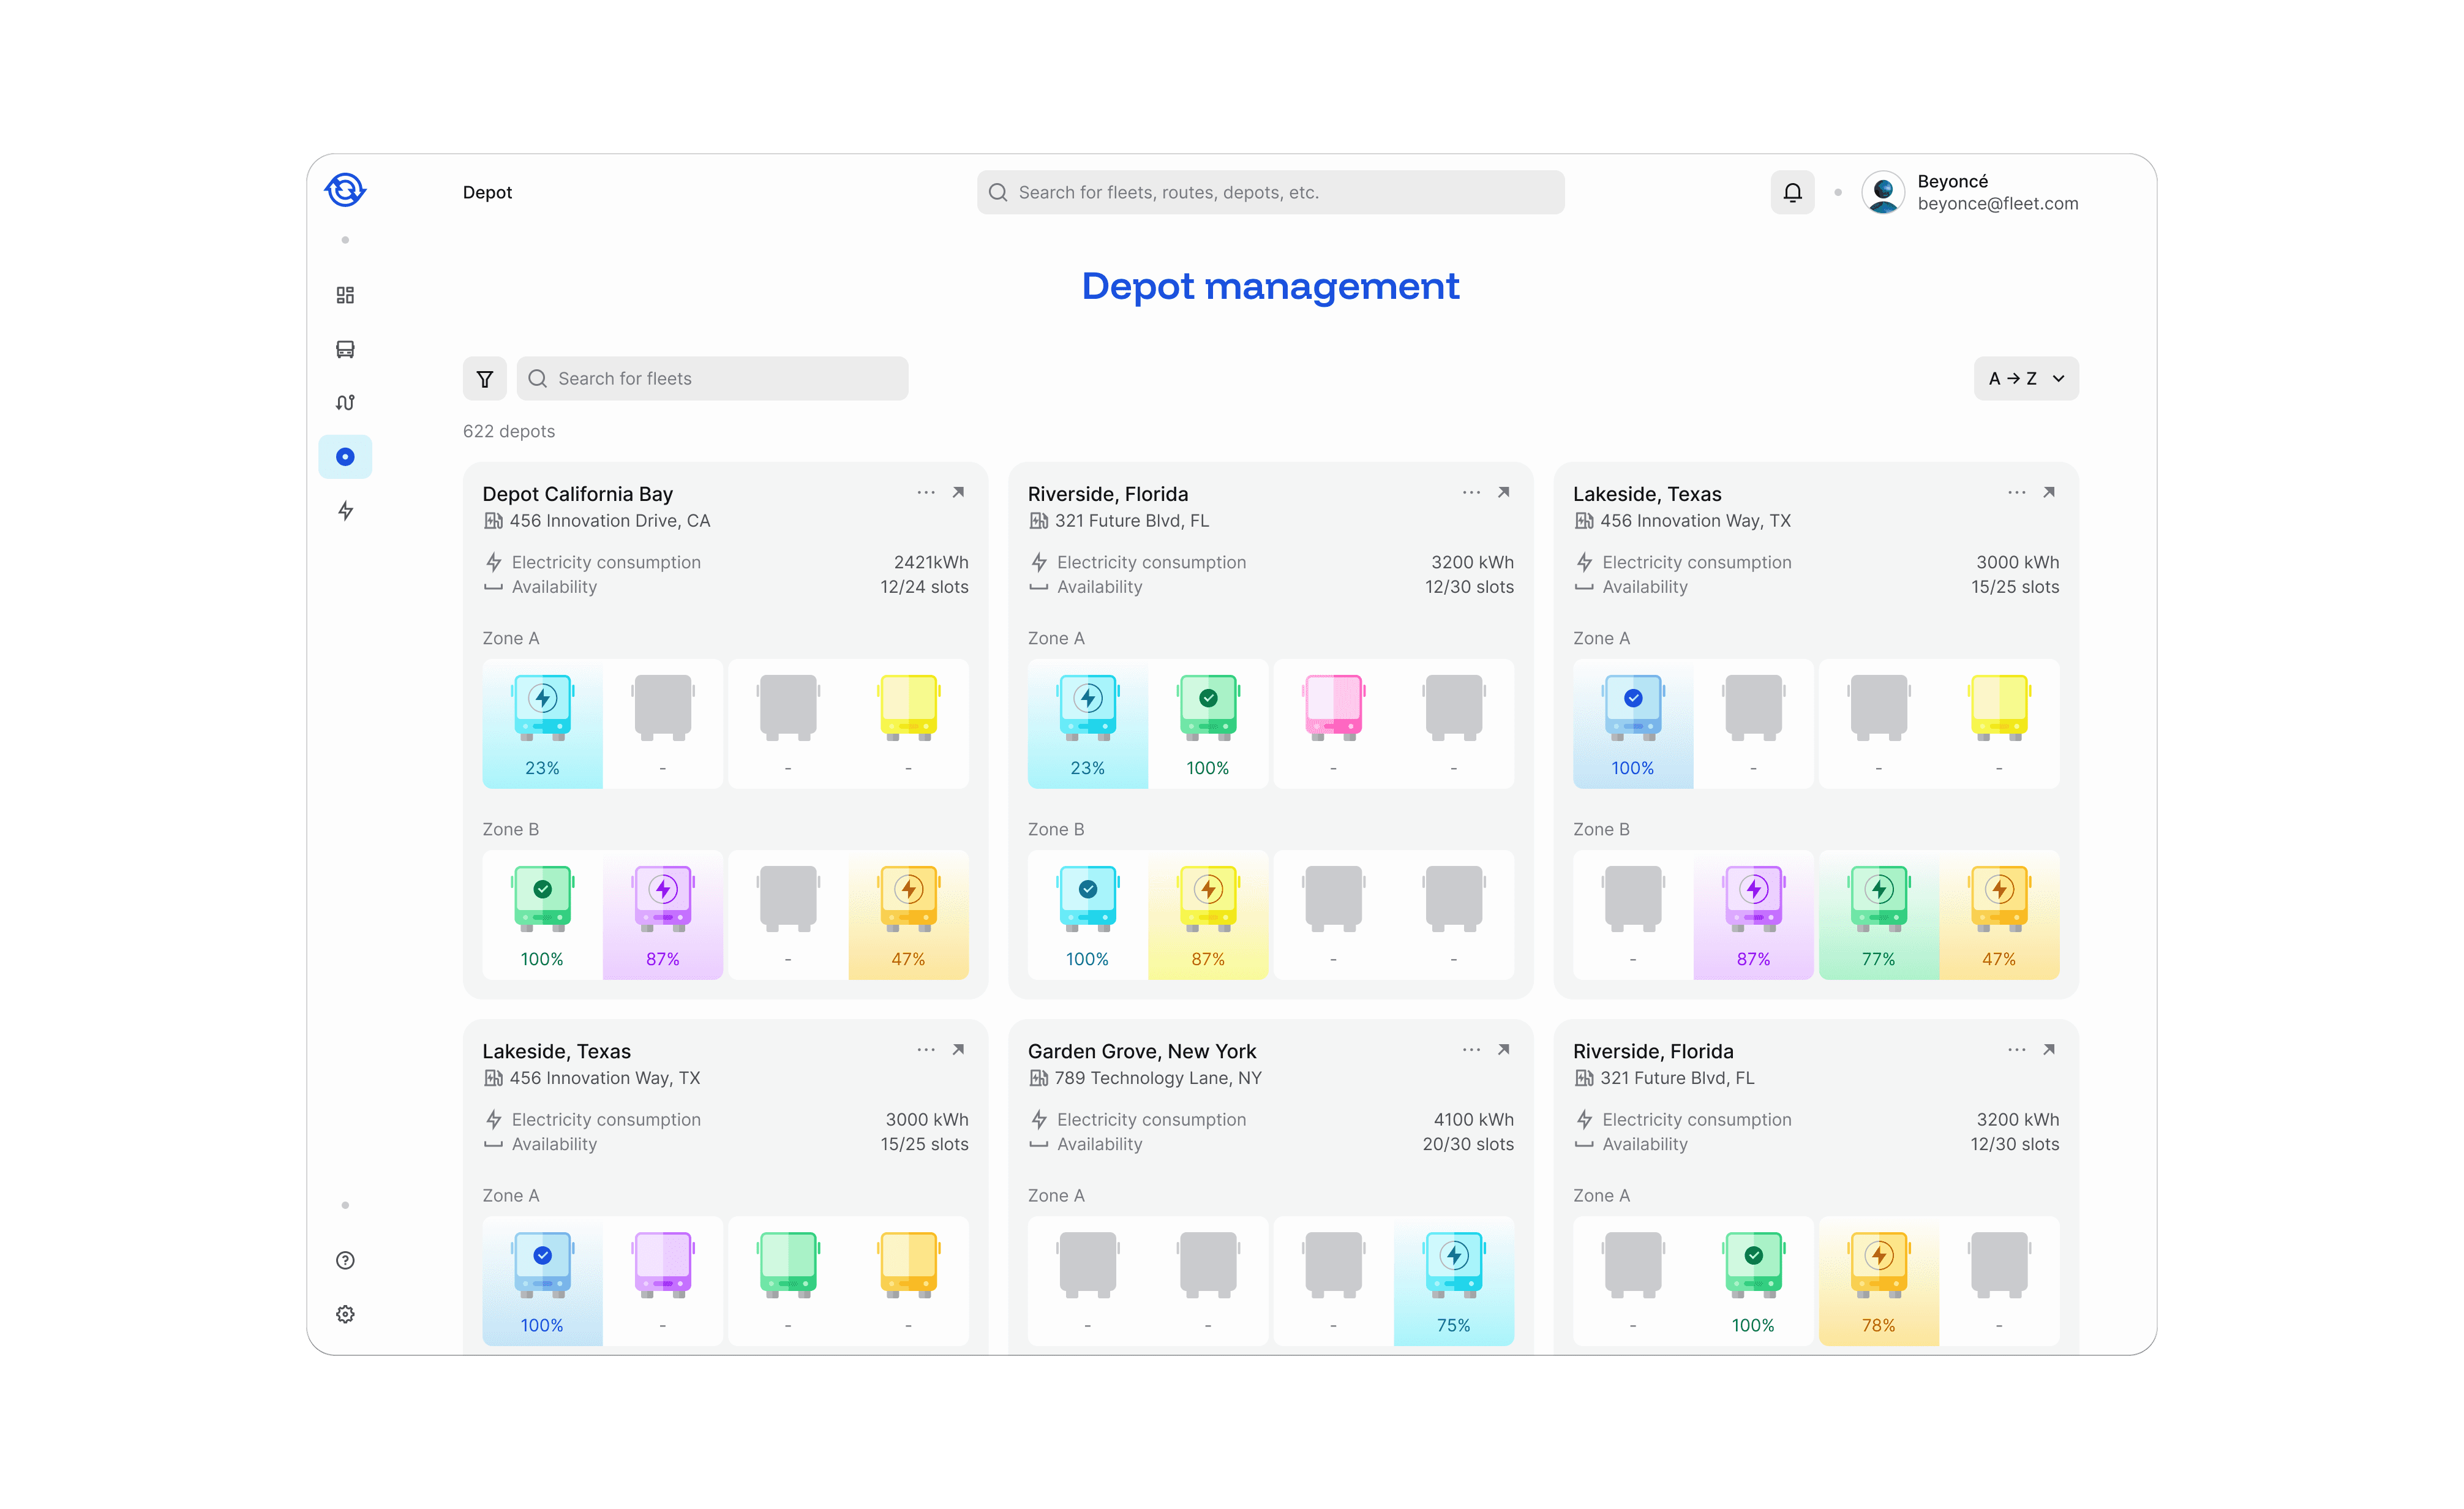
Task: Click the Search for fleets input field
Action: [x=712, y=379]
